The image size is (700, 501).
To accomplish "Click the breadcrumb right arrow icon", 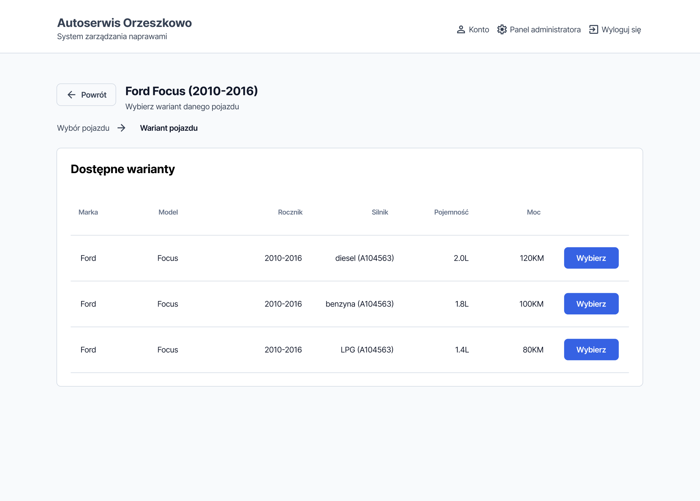I will click(x=121, y=128).
